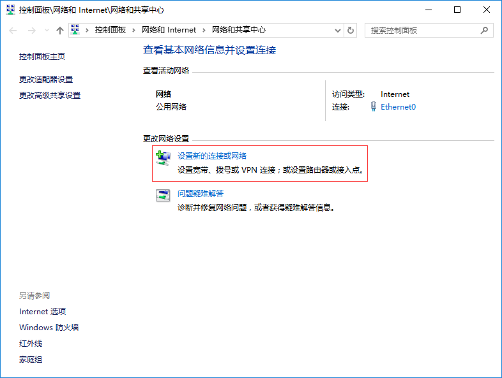Image resolution: width=502 pixels, height=378 pixels.
Task: Click the up one level arrow
Action: click(60, 31)
